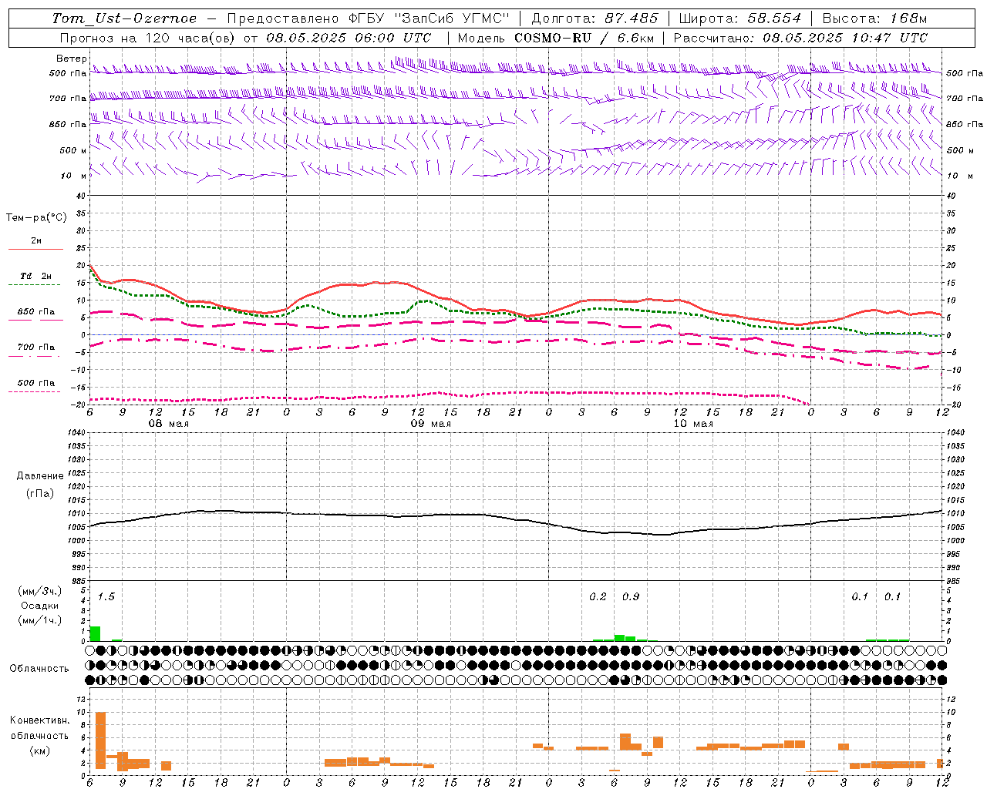Select the model name COSMO-RU
The height and width of the screenshot is (789, 987).
tap(553, 38)
